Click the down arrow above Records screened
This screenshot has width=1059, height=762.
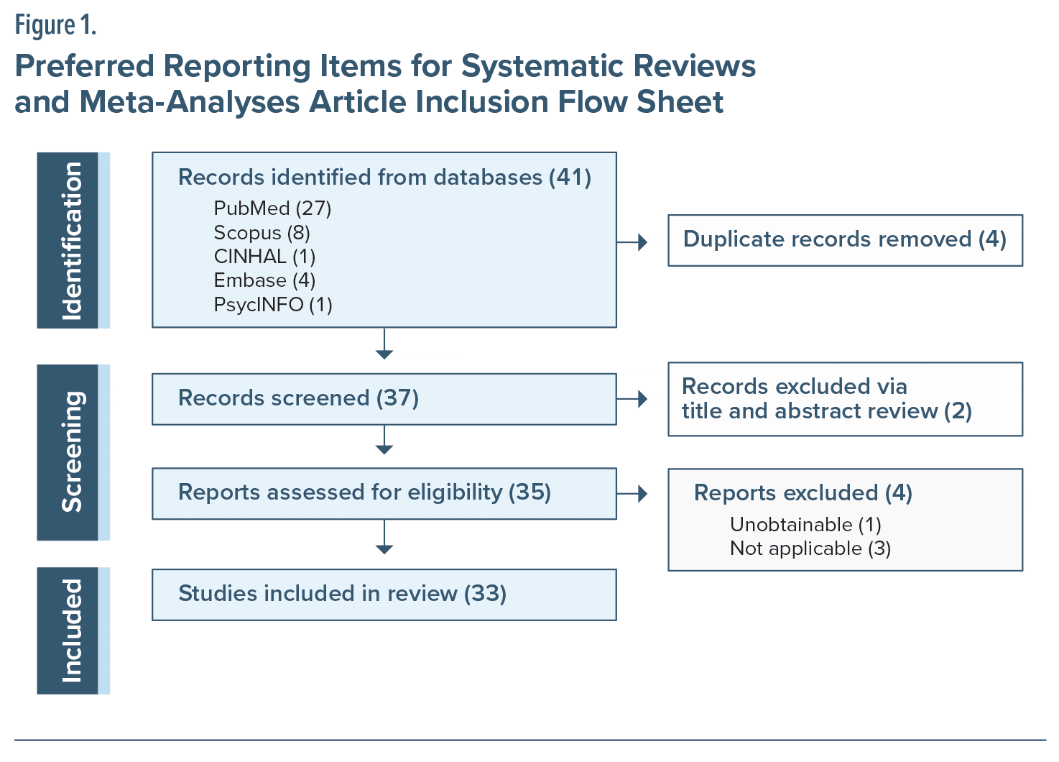384,344
